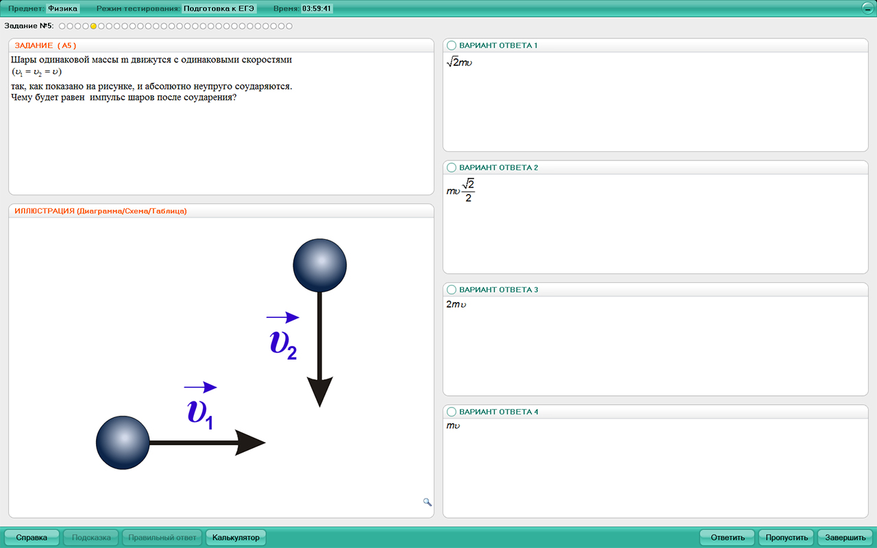
Task: Open the Калькулятор tool
Action: point(236,538)
